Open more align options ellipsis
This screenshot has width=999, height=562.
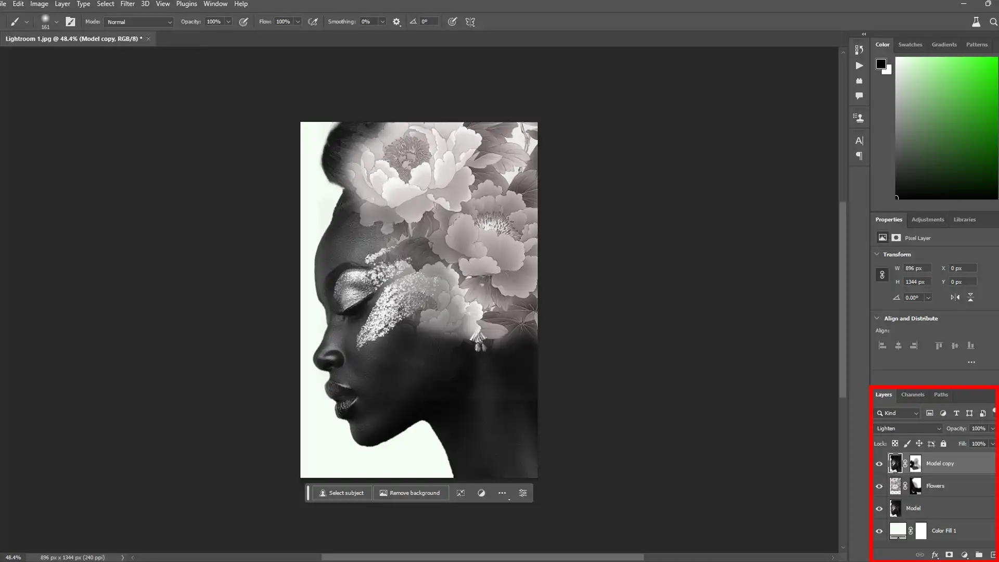click(971, 362)
